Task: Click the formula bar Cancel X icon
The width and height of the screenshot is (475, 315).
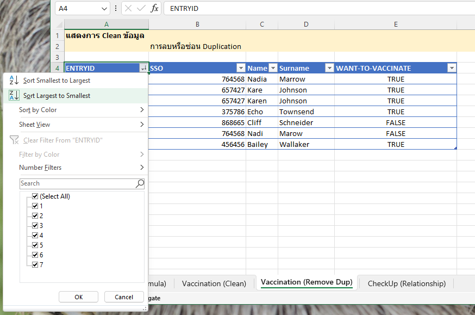Action: click(x=128, y=8)
